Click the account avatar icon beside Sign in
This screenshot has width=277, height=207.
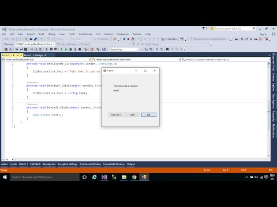(x=274, y=34)
